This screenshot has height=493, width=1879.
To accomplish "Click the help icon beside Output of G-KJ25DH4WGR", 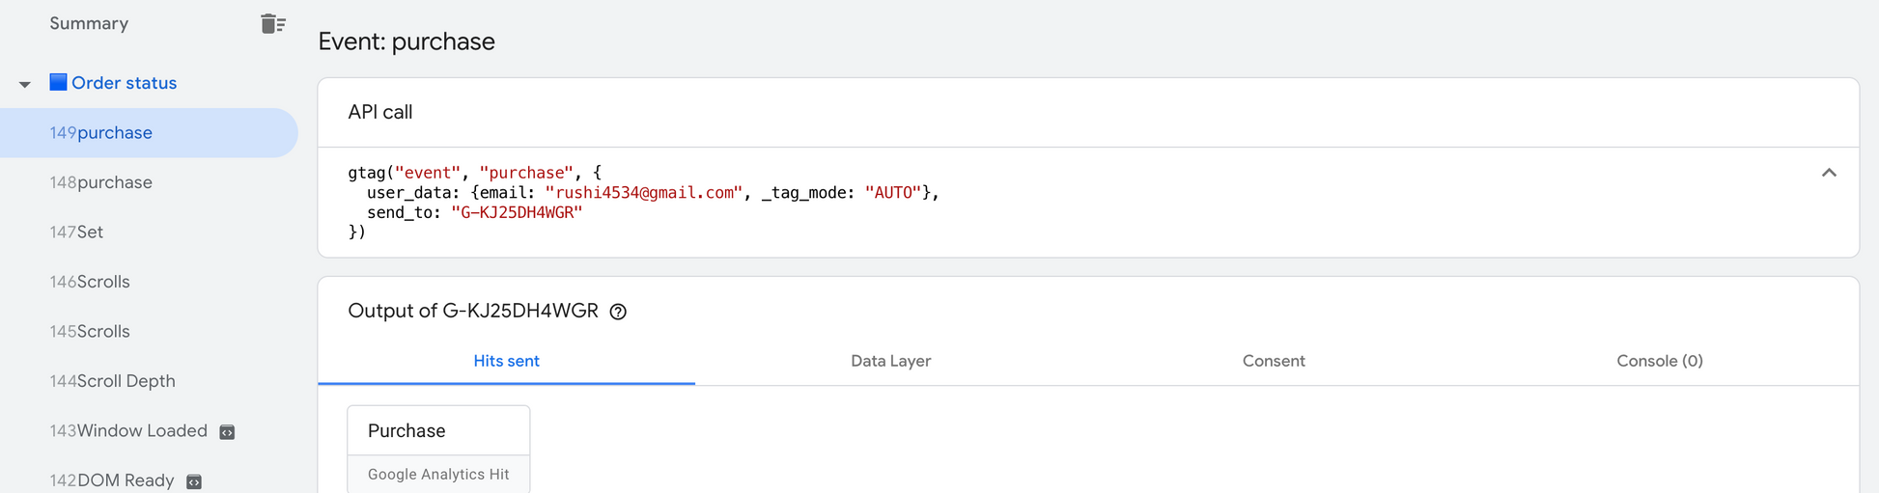I will (618, 312).
